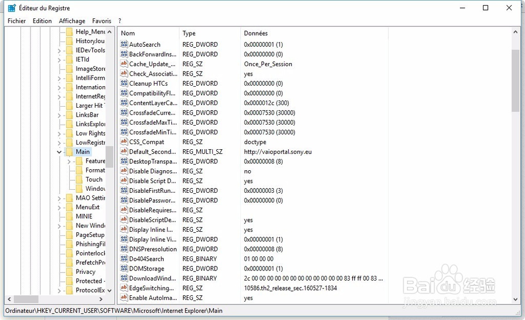Click the tree pane scroll up arrow
The image size is (525, 320).
click(x=110, y=32)
